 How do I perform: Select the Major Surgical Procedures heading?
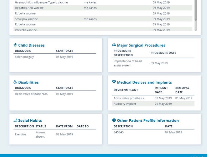[x=141, y=45]
